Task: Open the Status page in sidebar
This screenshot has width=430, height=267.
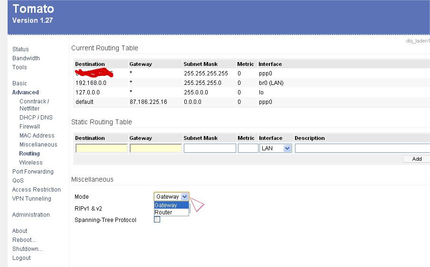Action: tap(20, 49)
